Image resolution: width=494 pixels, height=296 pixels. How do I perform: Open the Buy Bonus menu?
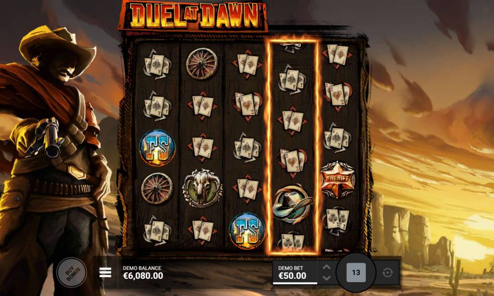pyautogui.click(x=72, y=272)
